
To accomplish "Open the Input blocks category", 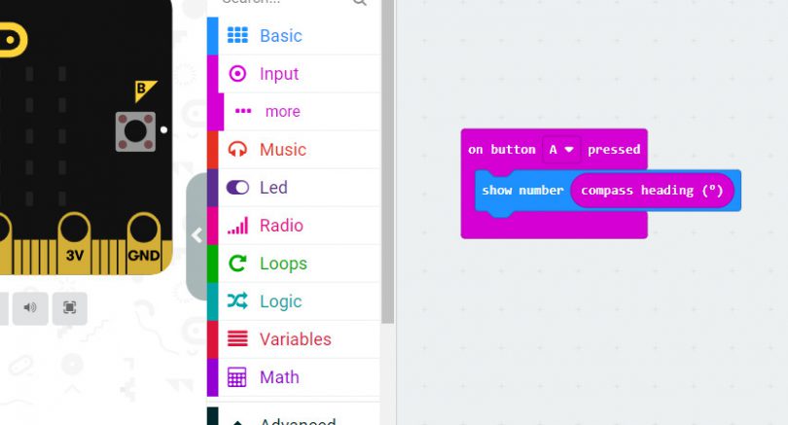I will coord(278,74).
